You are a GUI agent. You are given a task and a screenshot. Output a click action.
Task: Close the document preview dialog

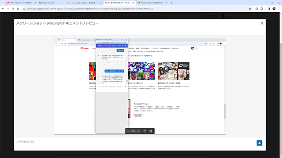pyautogui.click(x=262, y=23)
